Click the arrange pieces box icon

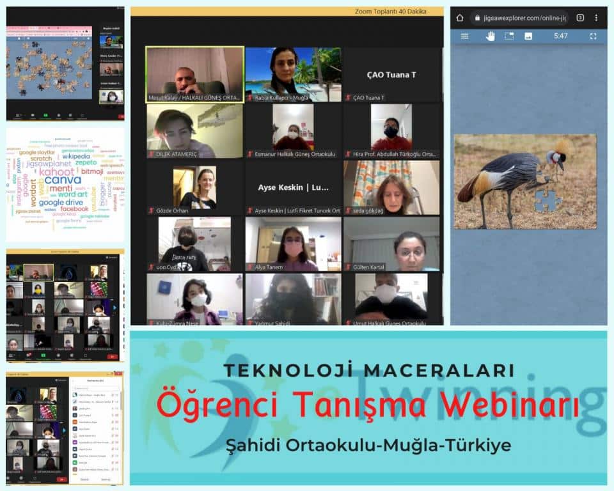509,36
